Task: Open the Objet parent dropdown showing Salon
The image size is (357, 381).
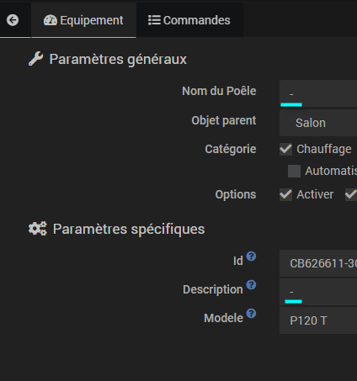Action: tap(318, 123)
